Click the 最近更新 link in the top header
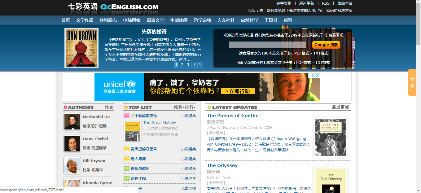Image resolution: width=421 pixels, height=193 pixels. (307, 3)
